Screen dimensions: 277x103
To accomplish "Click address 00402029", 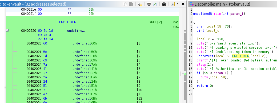I will coord(34,86).
